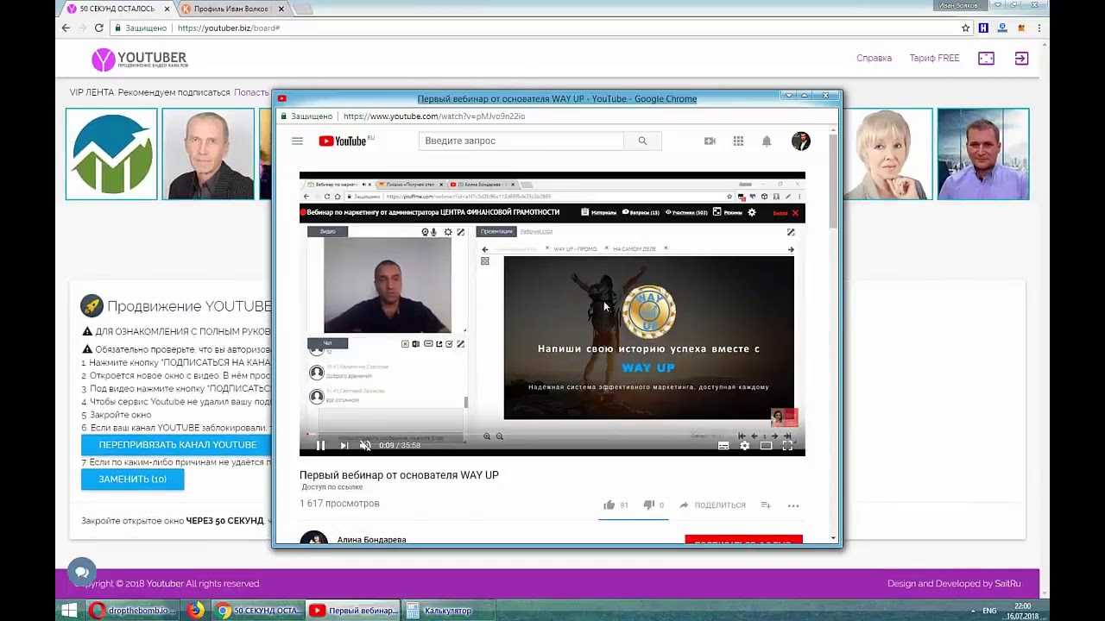Switch to 50 СЕКУНД ОСТАЛОСЬ browser tab
This screenshot has height=621, width=1105.
point(116,9)
